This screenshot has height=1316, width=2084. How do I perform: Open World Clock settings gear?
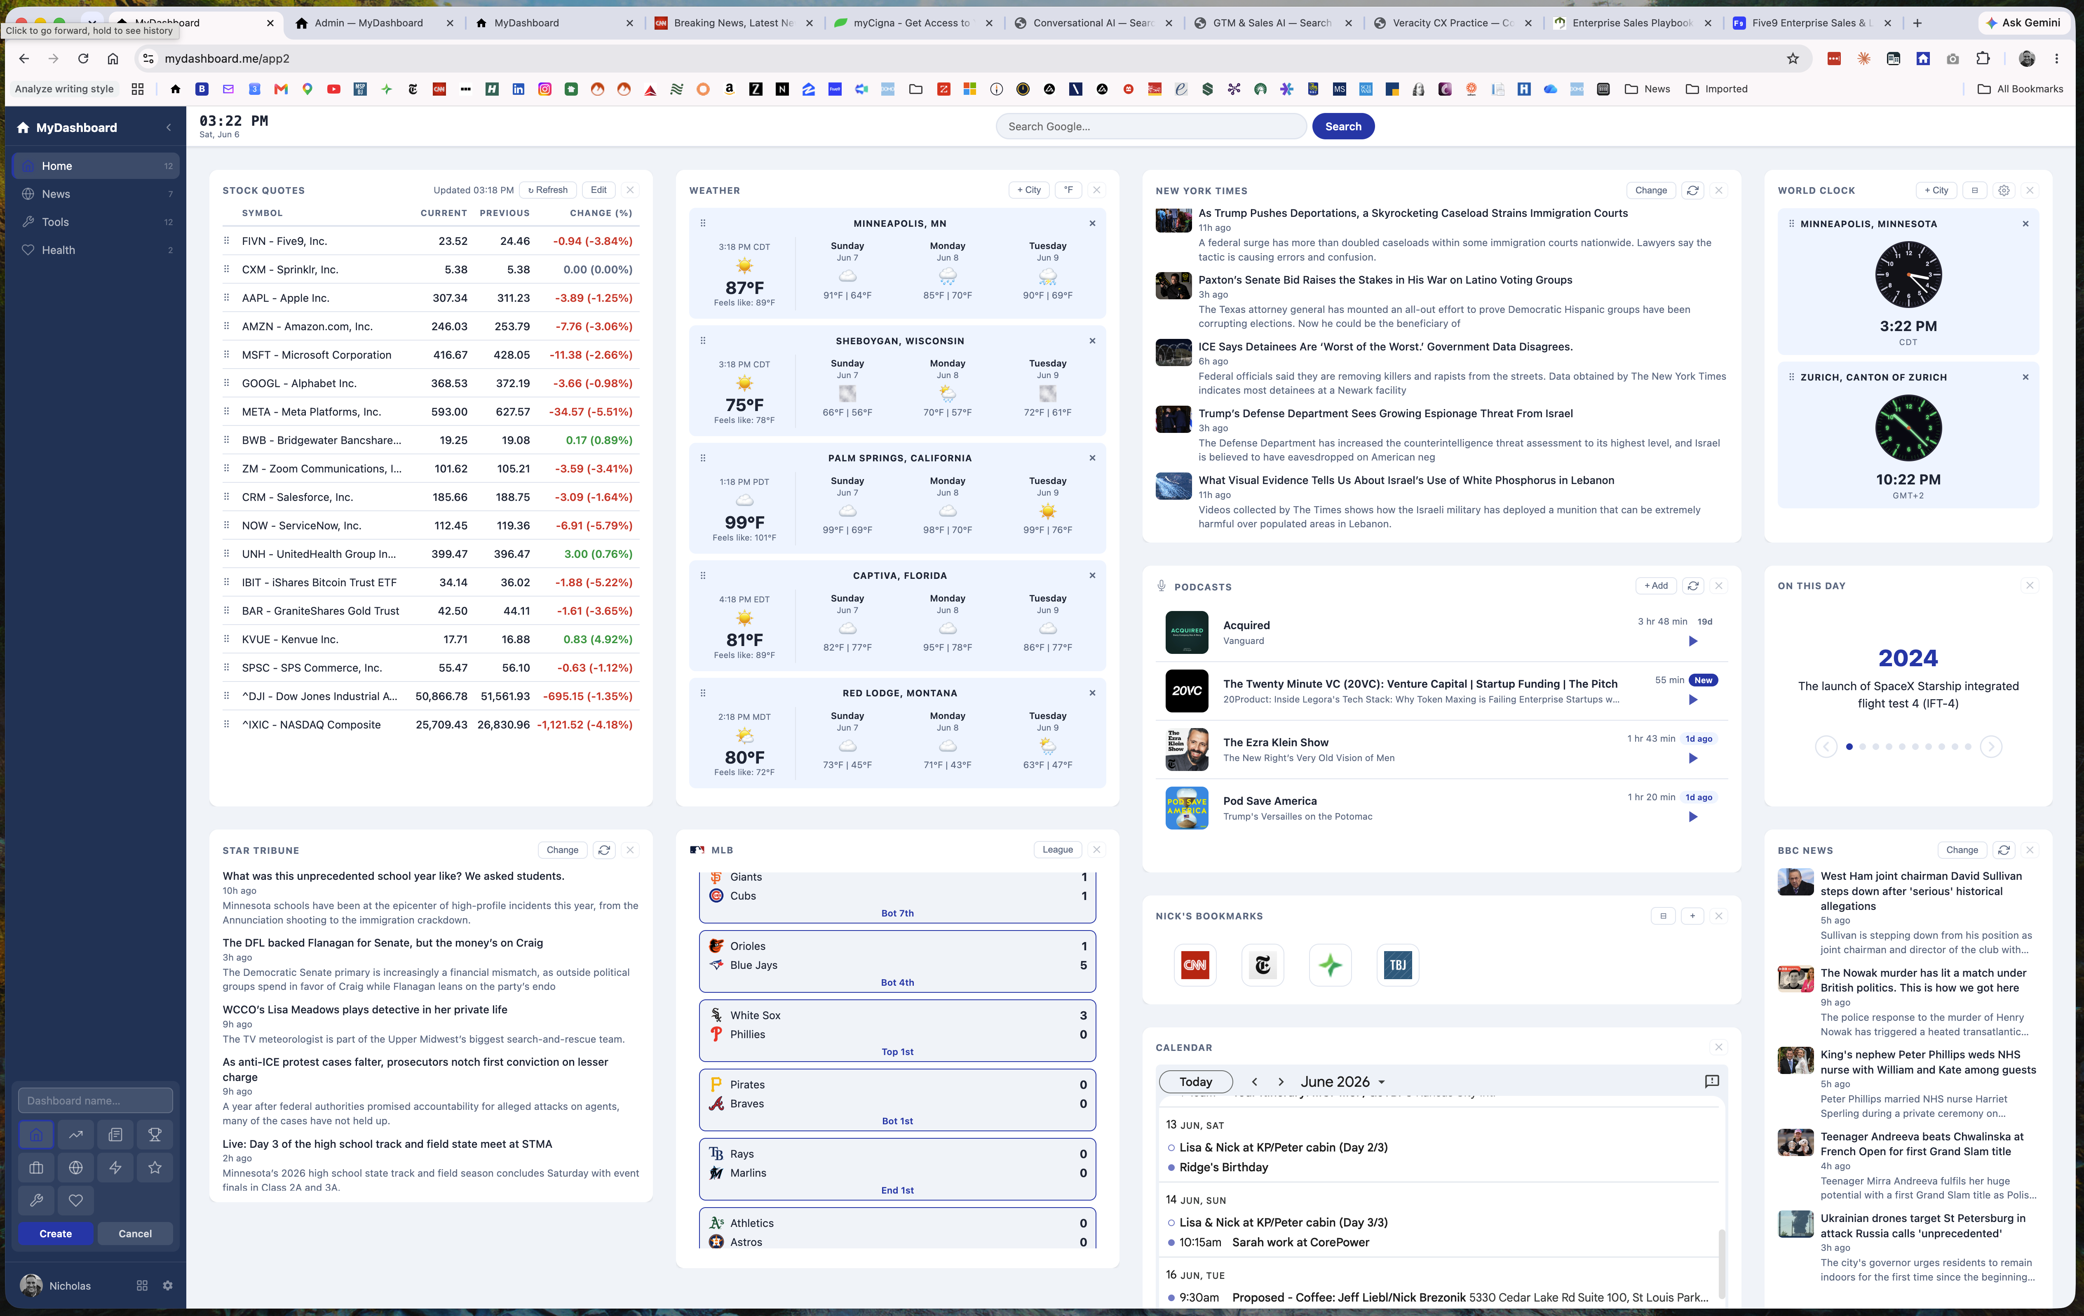point(2004,190)
